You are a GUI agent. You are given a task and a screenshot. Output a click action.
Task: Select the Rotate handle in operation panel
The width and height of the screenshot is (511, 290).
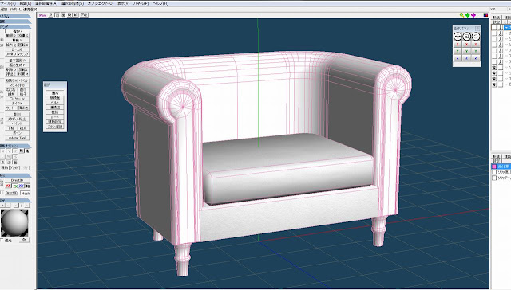[476, 37]
